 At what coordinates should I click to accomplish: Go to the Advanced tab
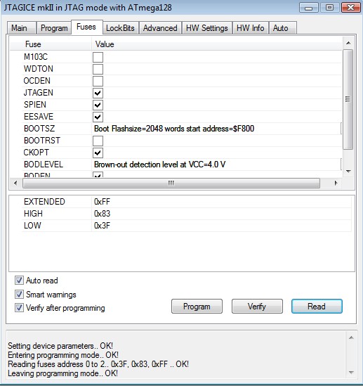(x=160, y=28)
